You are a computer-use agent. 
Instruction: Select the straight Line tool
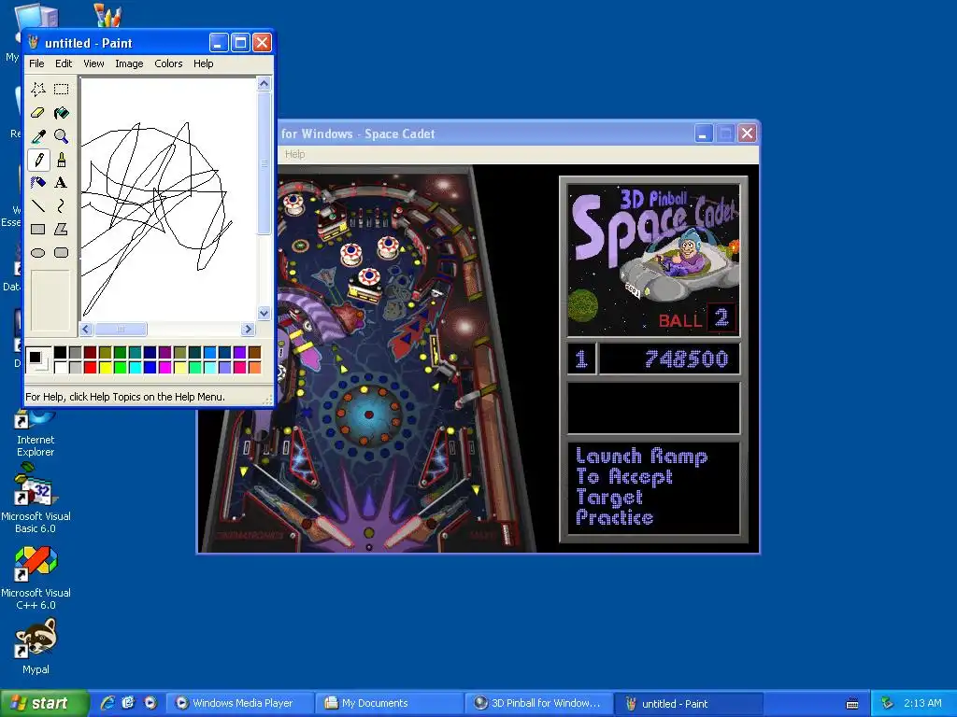37,206
